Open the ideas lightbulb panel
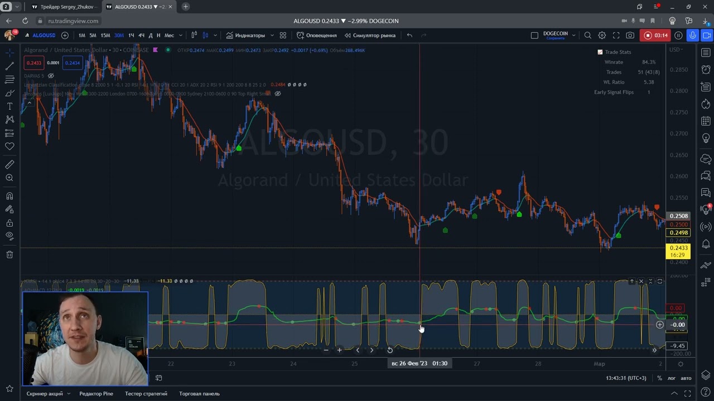Image resolution: width=714 pixels, height=401 pixels. (706, 138)
